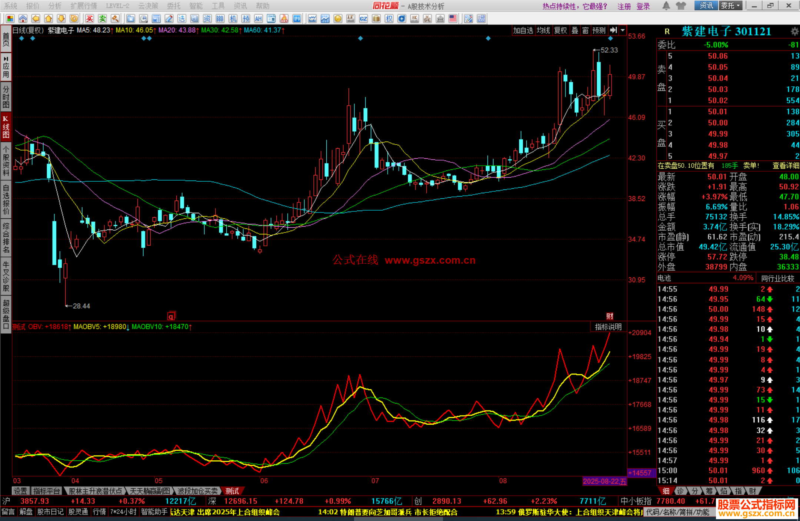Click the GZ toolbar icon

[x=363, y=19]
